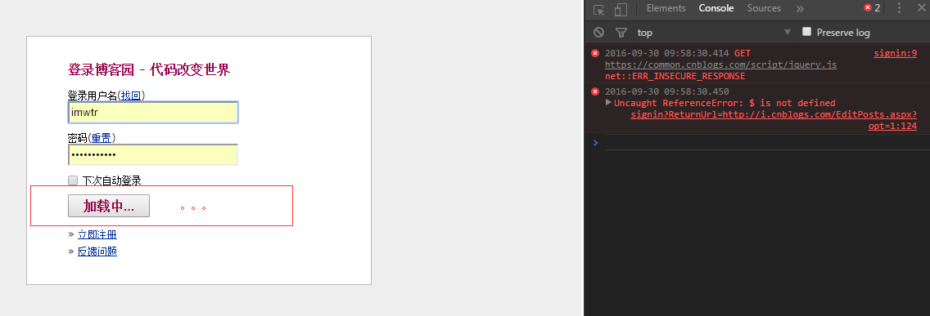Viewport: 930px width, 316px height.
Task: Click the jquery.js URL in the console
Action: [x=720, y=65]
